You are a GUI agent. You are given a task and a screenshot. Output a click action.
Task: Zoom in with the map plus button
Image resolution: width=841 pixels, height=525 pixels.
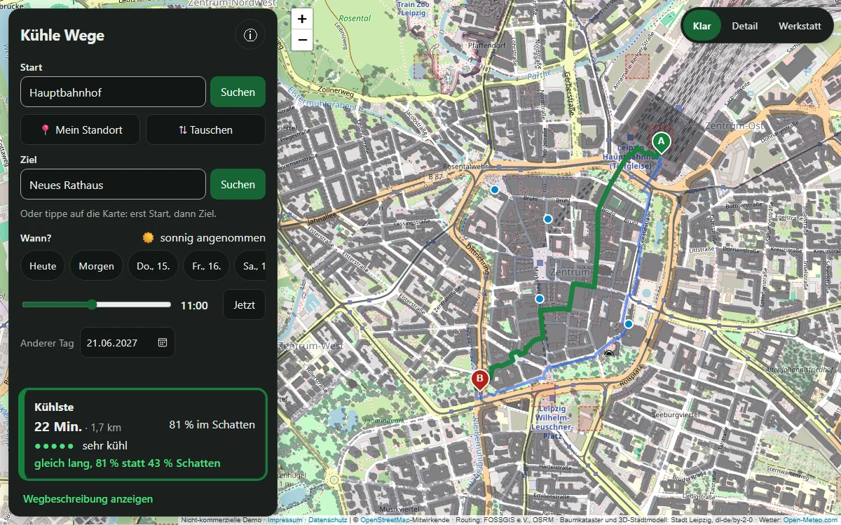tap(302, 19)
